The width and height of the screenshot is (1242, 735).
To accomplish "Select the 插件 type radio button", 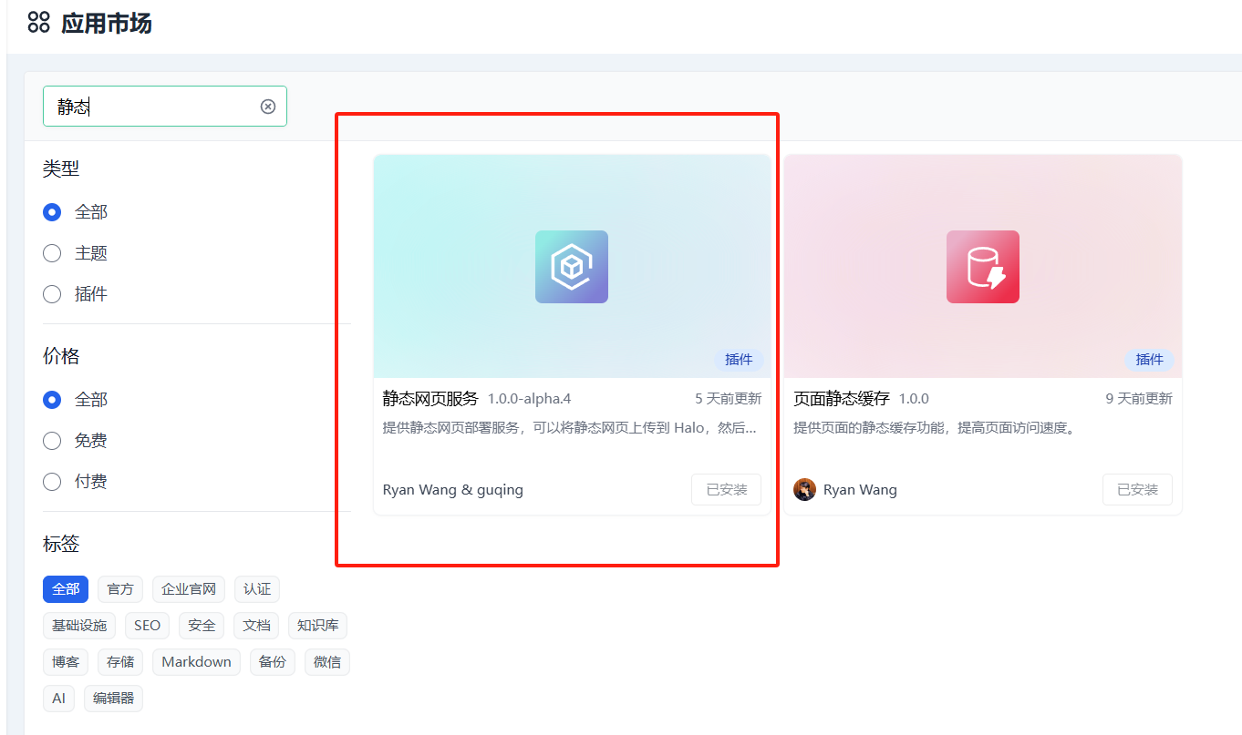I will 53,294.
